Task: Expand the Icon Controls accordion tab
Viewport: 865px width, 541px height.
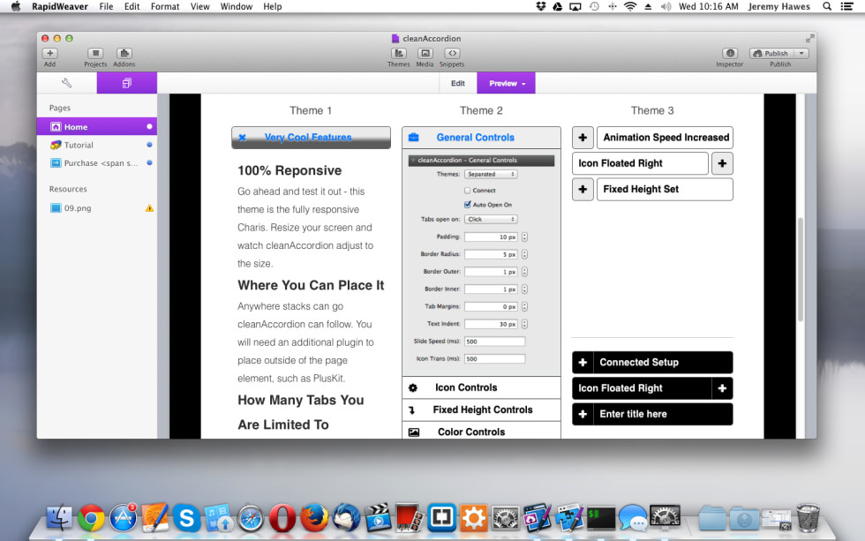Action: [x=481, y=387]
